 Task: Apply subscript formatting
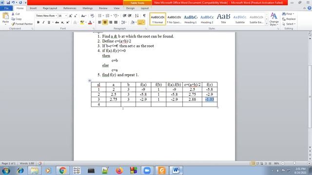[62, 22]
